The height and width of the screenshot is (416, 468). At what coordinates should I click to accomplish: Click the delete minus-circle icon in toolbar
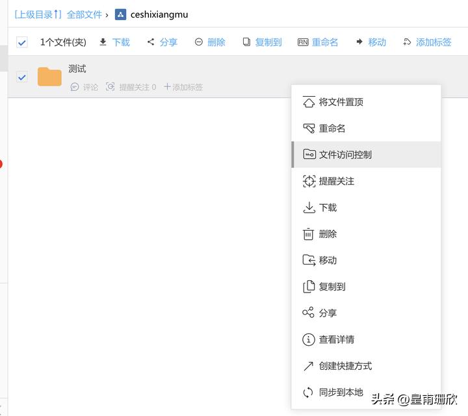[198, 42]
